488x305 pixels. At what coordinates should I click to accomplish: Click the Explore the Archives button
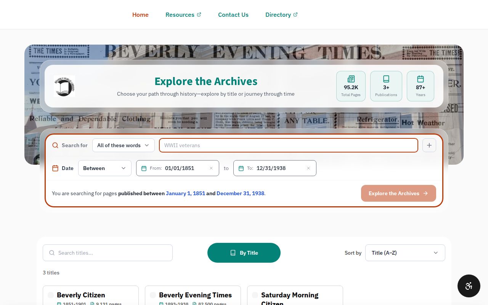(x=398, y=193)
